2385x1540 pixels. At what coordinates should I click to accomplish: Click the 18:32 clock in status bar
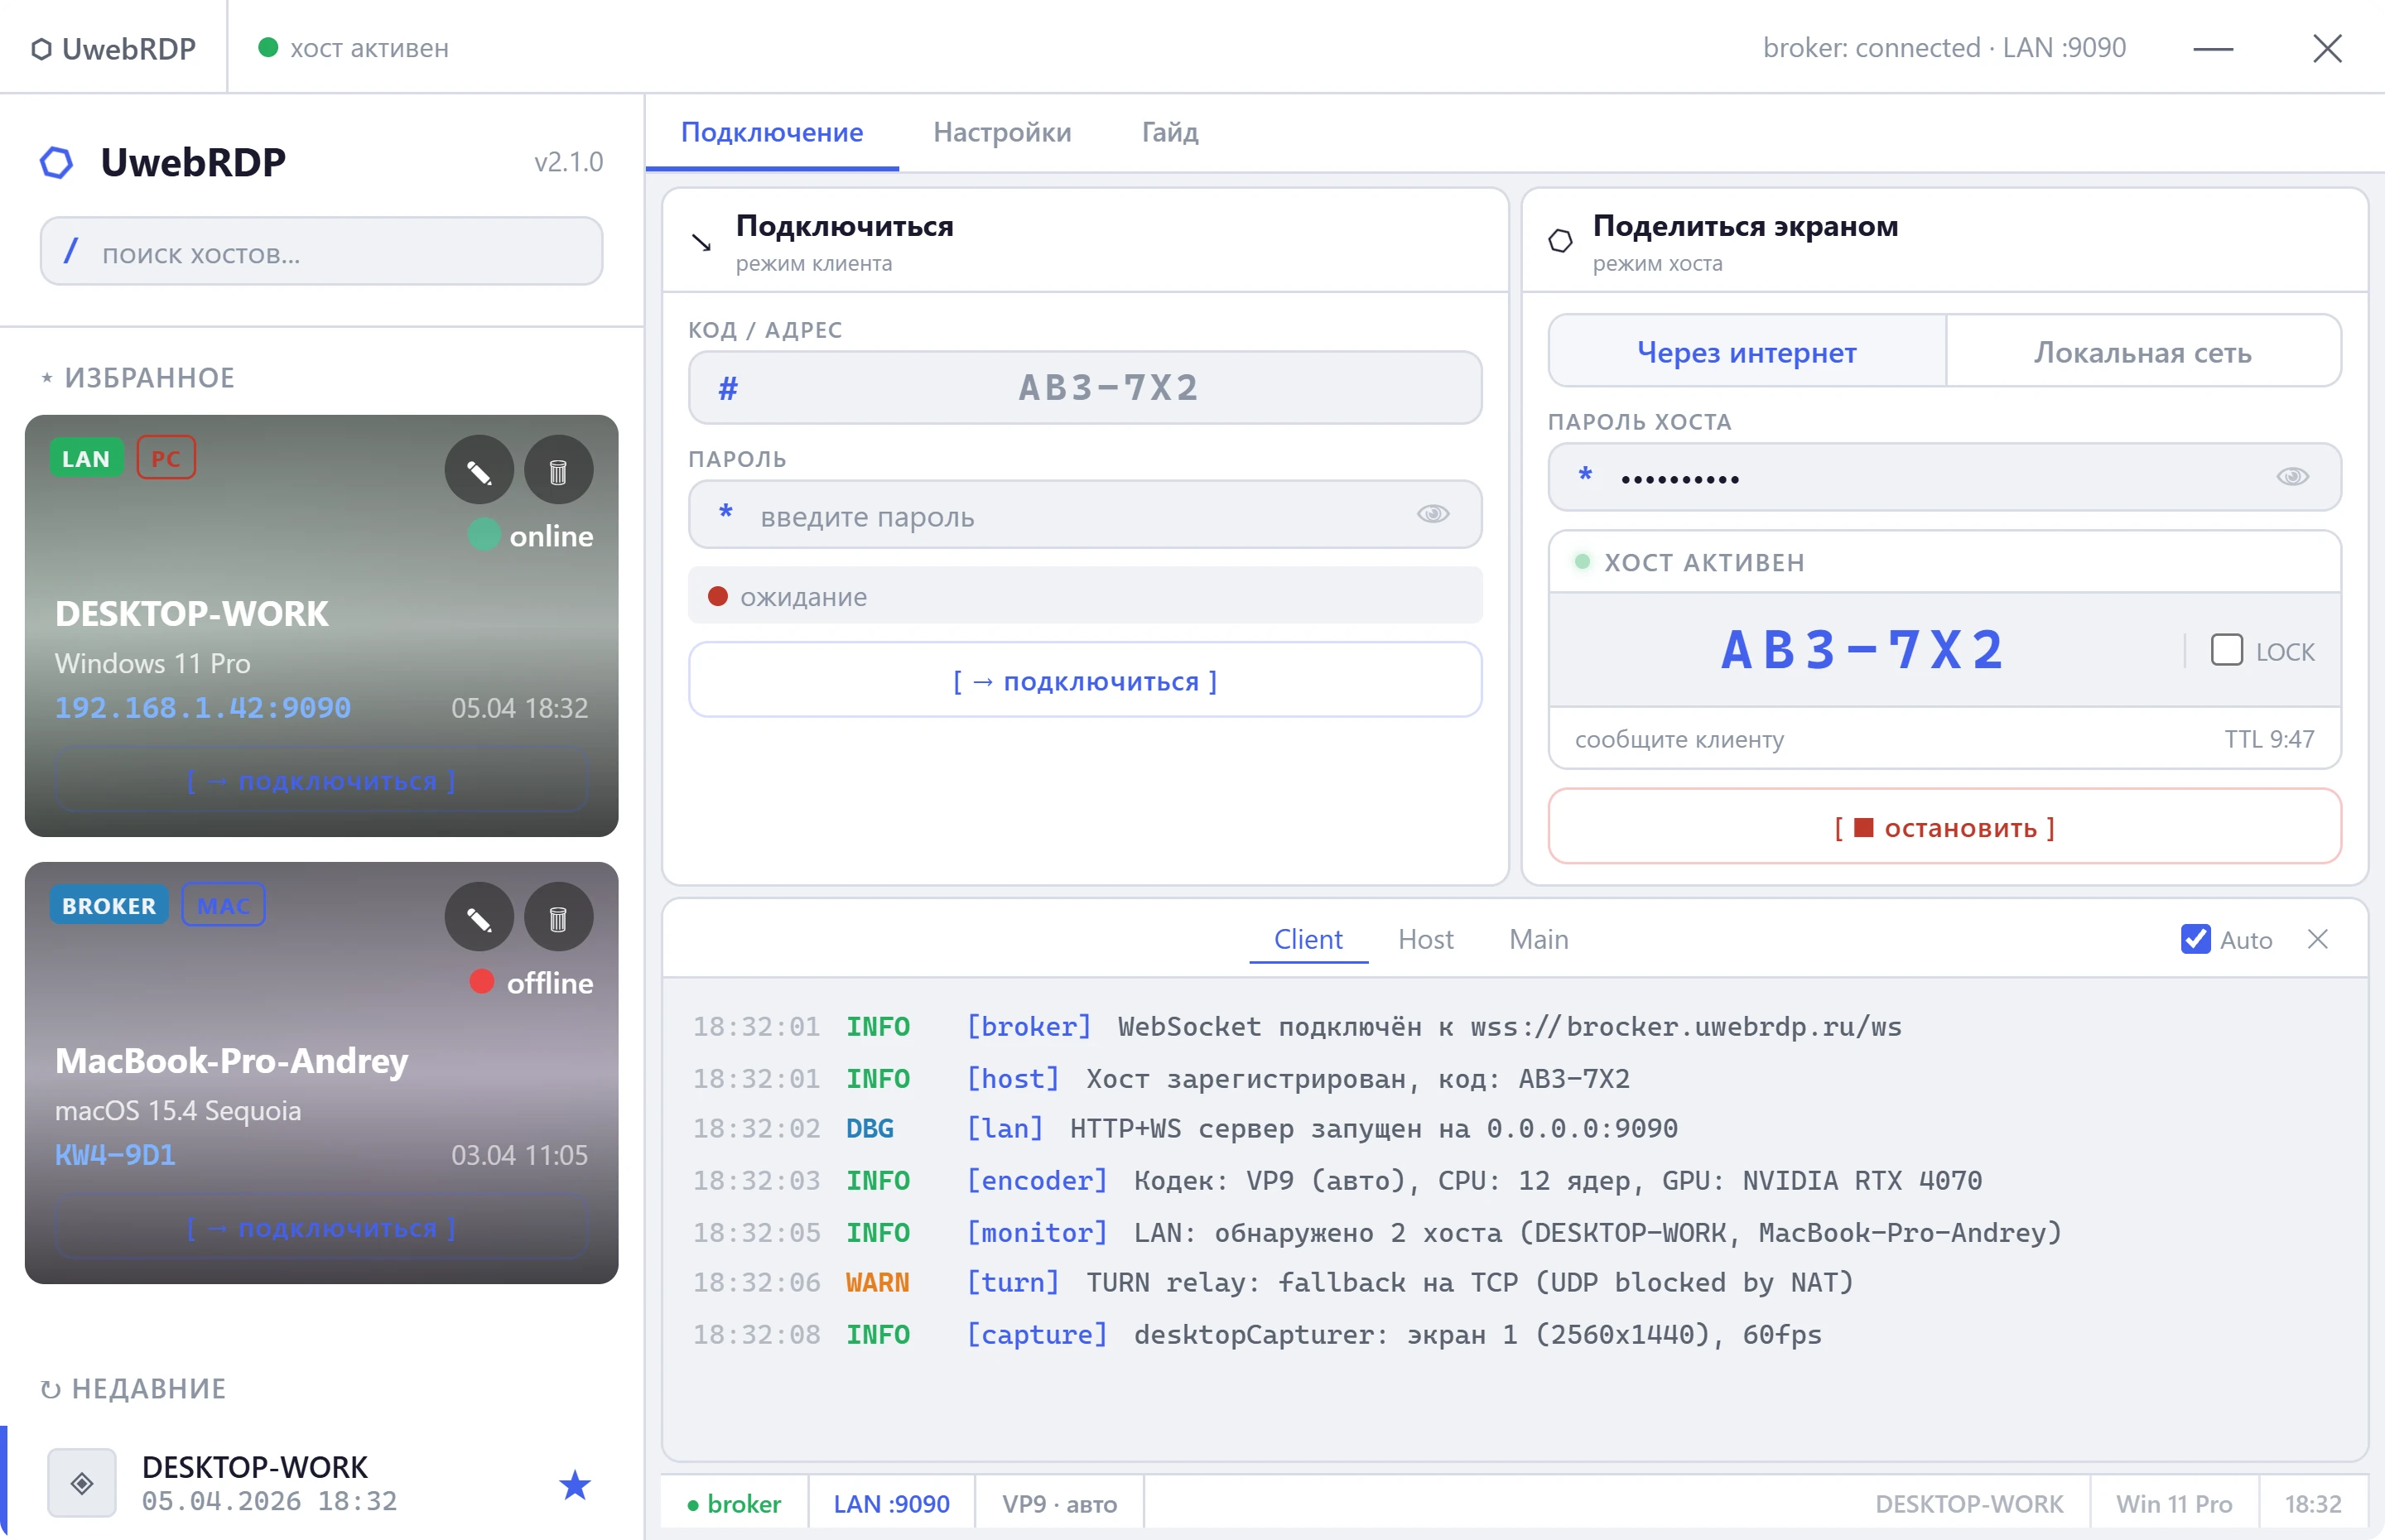click(x=2312, y=1504)
